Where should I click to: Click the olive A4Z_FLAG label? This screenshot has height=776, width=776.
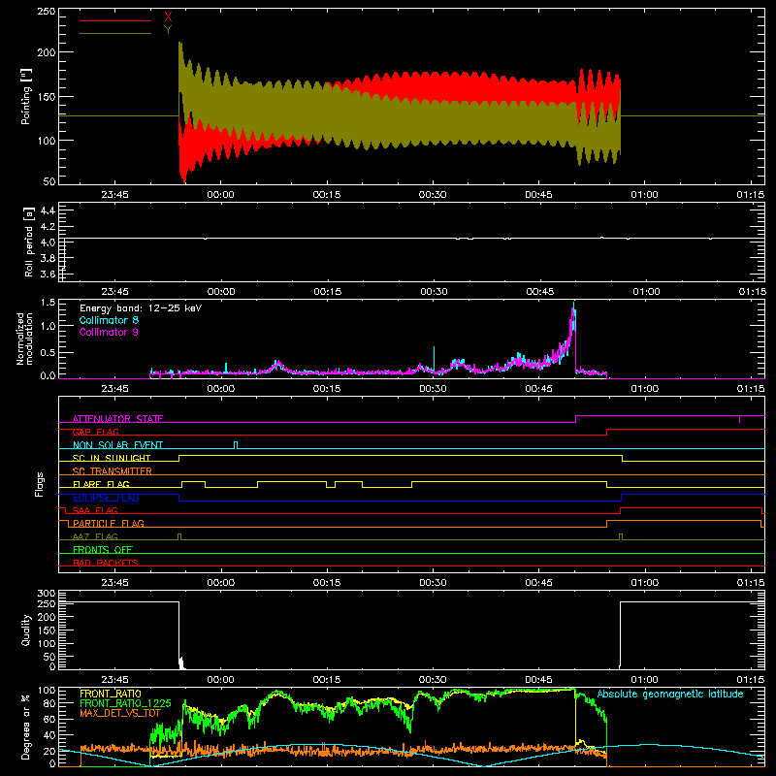95,537
